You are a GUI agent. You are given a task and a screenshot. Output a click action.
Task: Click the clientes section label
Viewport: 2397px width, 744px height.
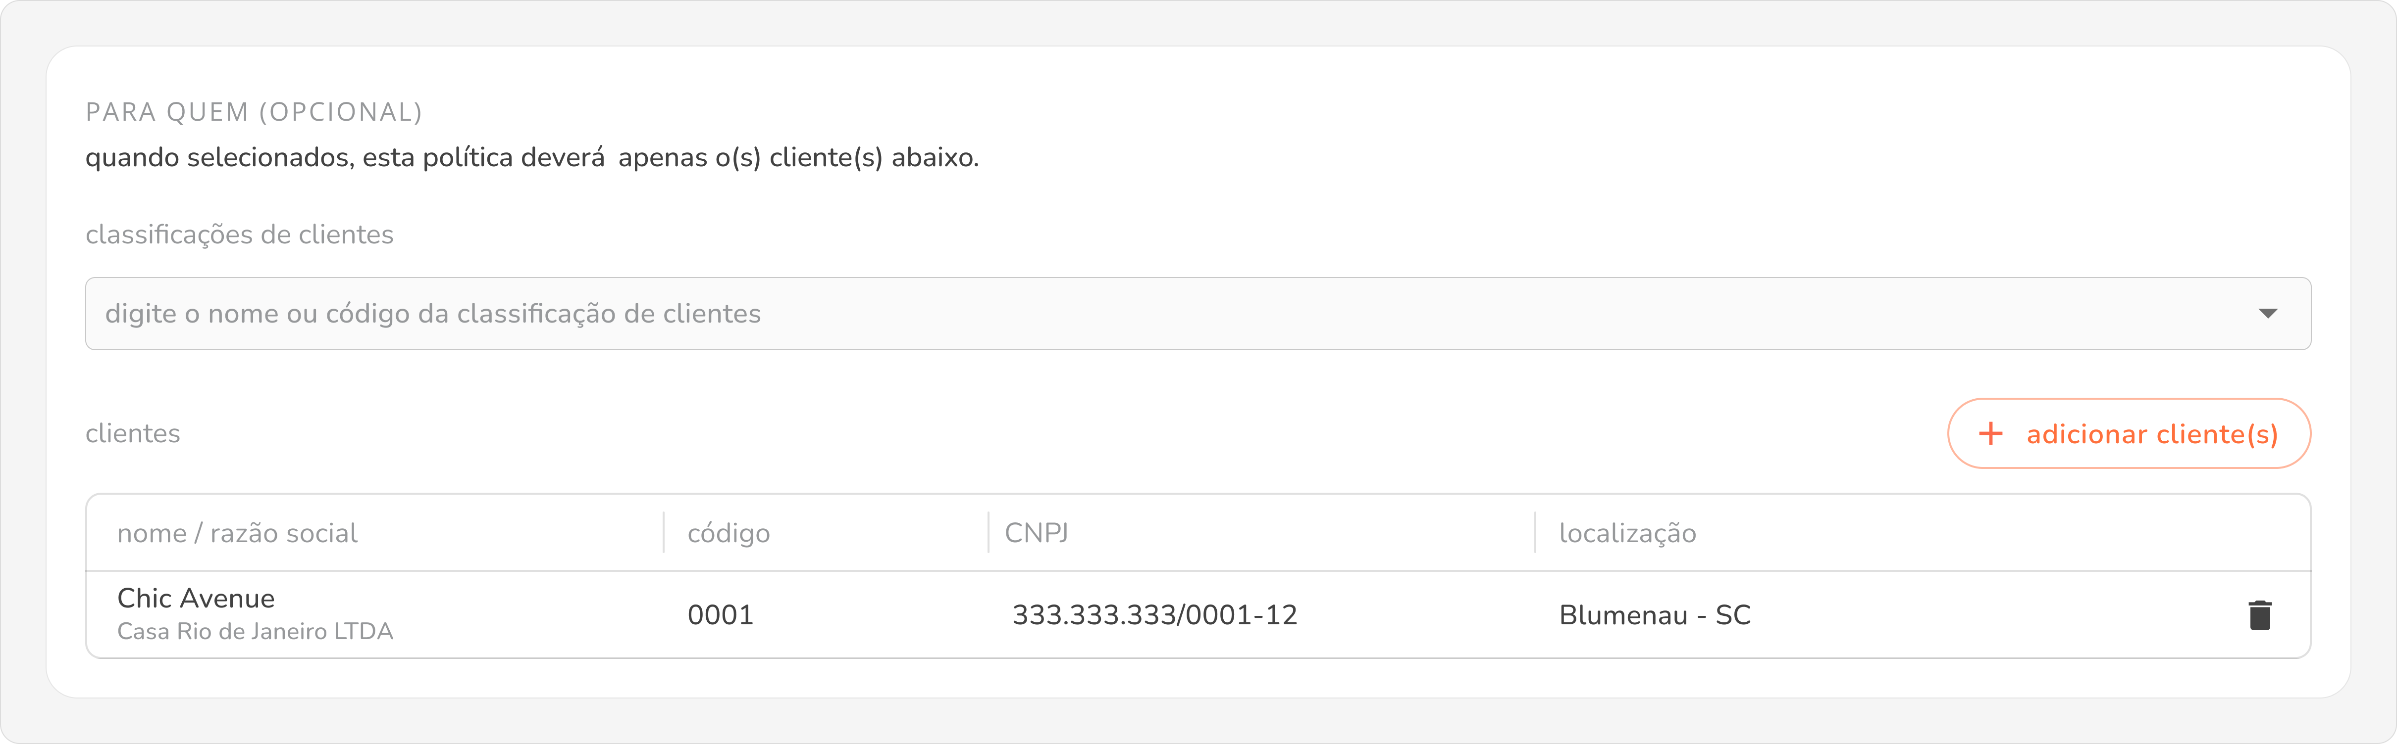click(133, 433)
